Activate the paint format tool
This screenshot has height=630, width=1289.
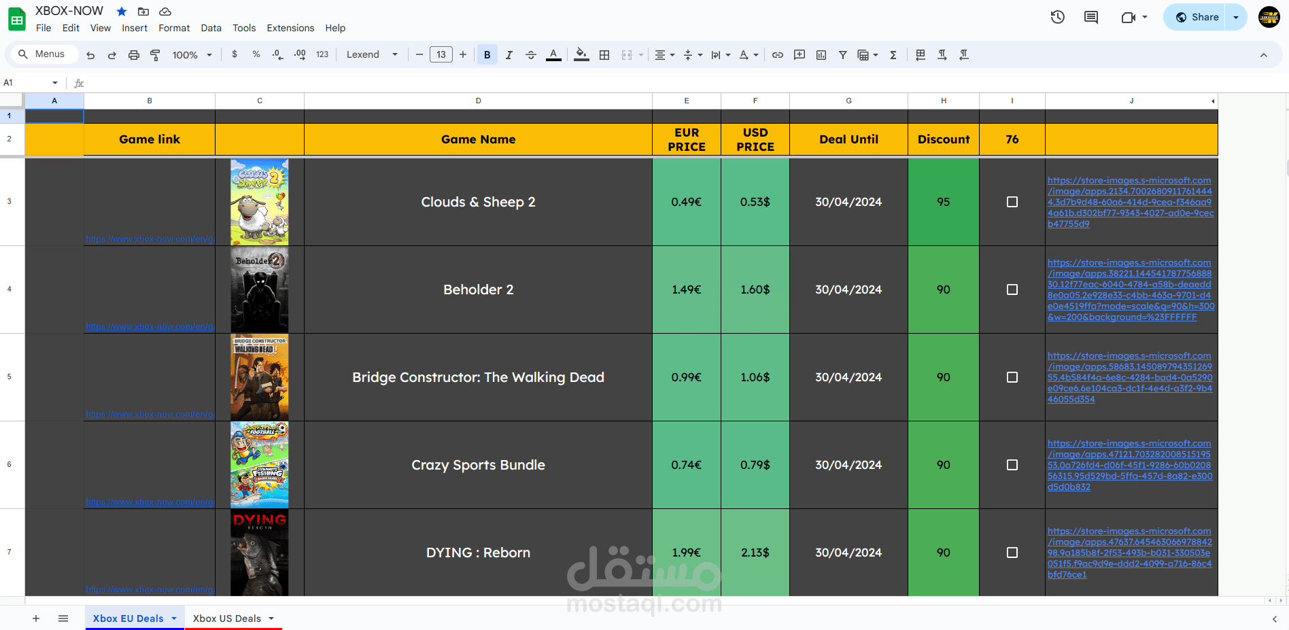click(155, 55)
